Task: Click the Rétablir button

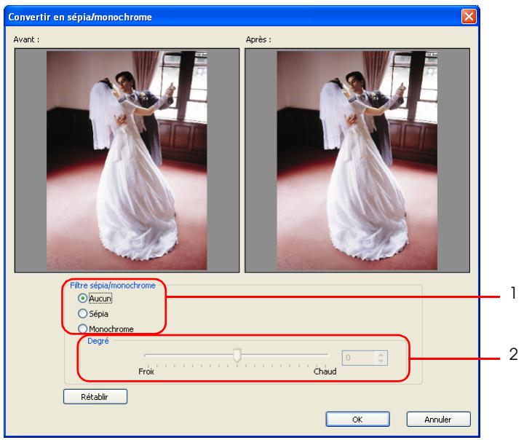Action: [95, 397]
